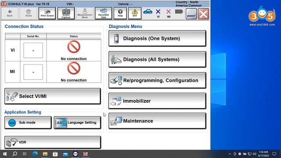Minimize the CONSULT-III plus window
Viewport: 281px width, 158px height.
(191, 14)
